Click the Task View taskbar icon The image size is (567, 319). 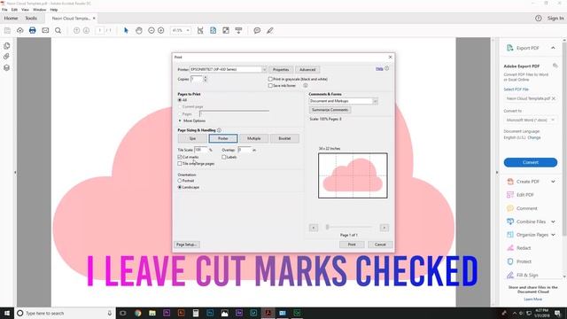coord(123,313)
